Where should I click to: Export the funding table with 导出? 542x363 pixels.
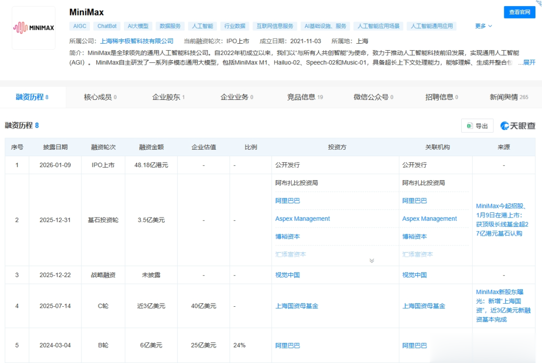pos(477,126)
